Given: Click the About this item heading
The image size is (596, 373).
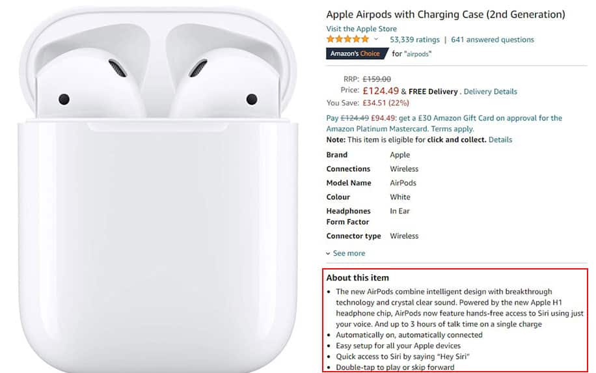Looking at the screenshot, I should pos(357,277).
